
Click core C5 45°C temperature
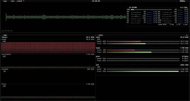click(155, 22)
